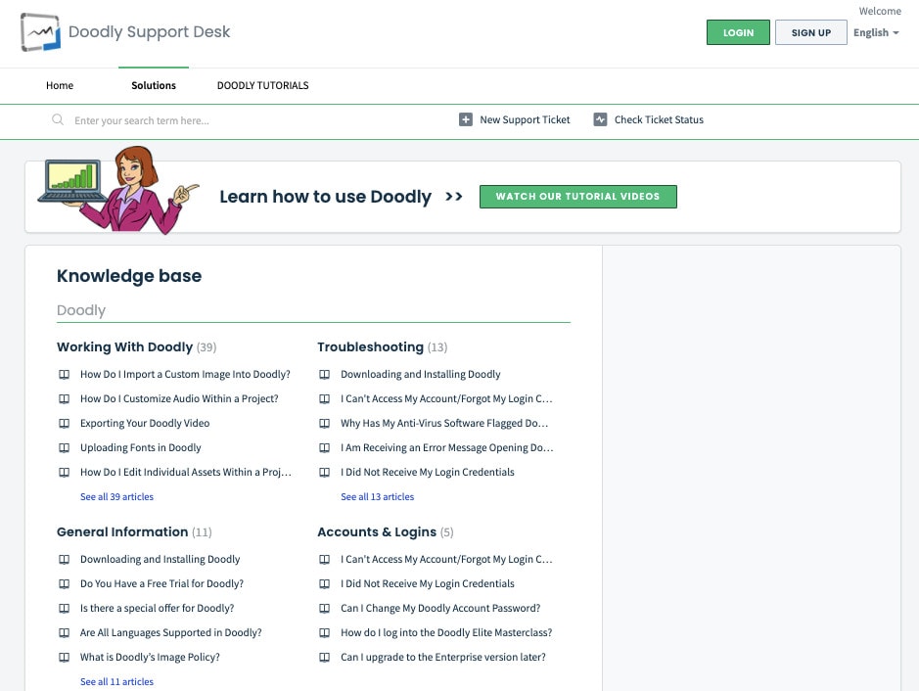The height and width of the screenshot is (691, 919).
Task: Click See all 11 articles link
Action: tap(116, 682)
